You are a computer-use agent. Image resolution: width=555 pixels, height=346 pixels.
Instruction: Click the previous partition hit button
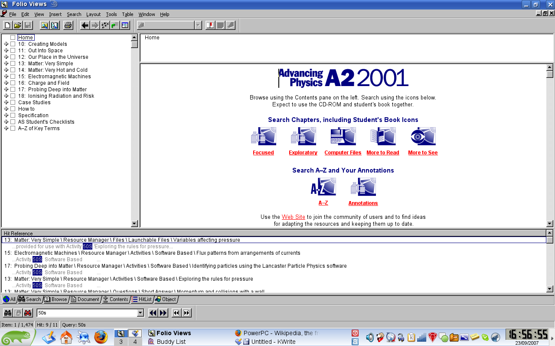tap(176, 313)
